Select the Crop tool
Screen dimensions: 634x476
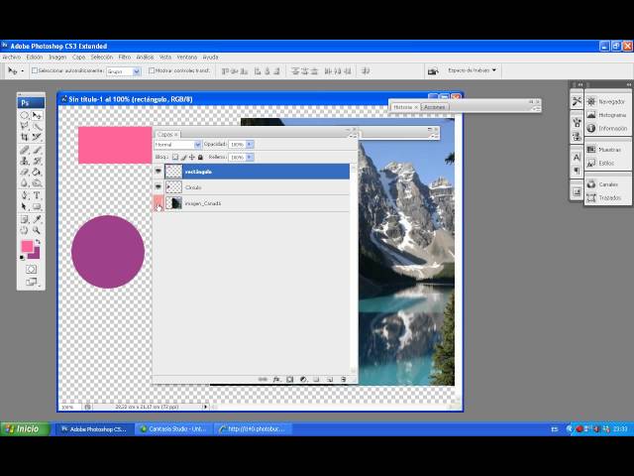pos(24,137)
